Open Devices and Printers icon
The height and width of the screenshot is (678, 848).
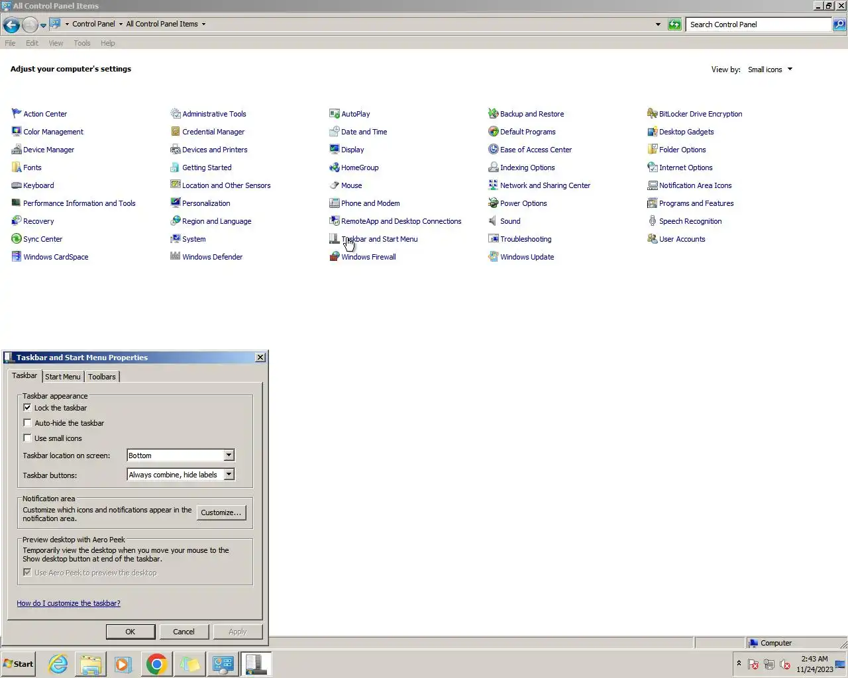tap(176, 150)
